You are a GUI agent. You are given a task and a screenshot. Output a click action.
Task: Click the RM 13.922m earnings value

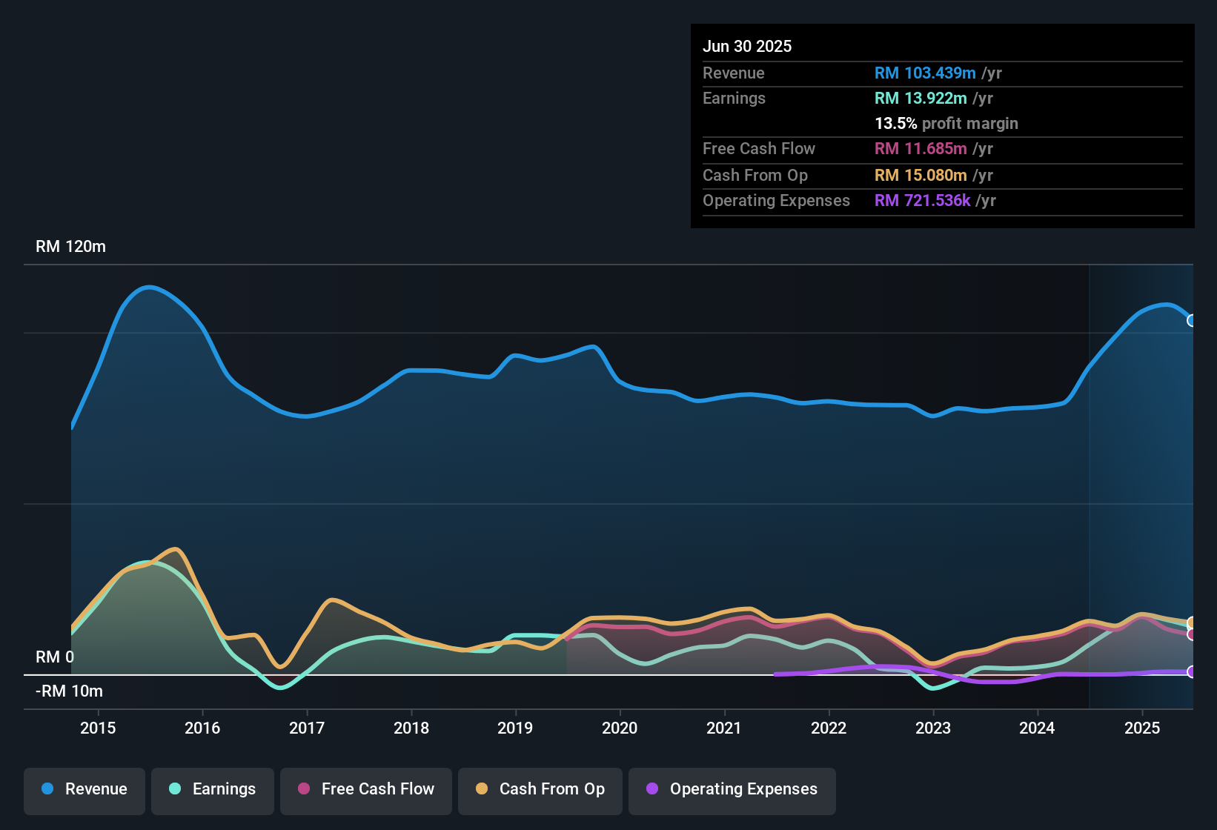click(921, 98)
